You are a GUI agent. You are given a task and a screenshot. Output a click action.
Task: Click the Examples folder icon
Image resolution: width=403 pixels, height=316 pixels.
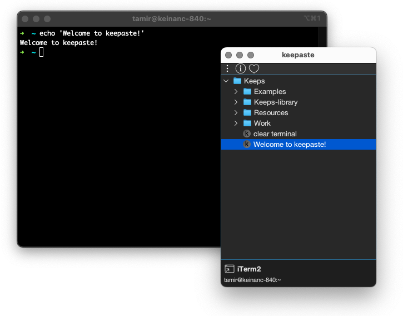point(247,91)
